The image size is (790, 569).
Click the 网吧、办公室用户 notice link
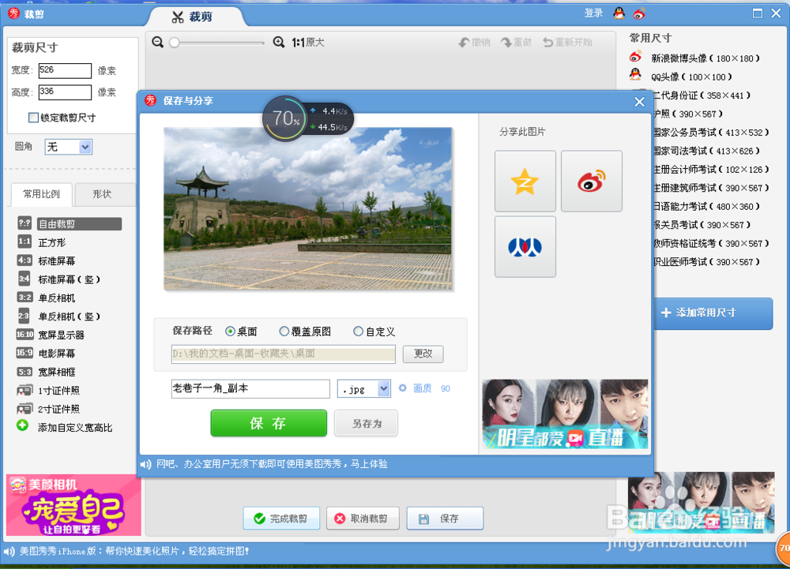coord(272,464)
